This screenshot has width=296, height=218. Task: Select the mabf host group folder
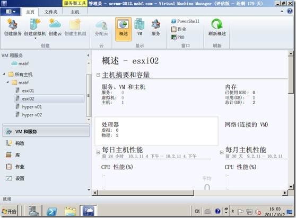pyautogui.click(x=20, y=83)
